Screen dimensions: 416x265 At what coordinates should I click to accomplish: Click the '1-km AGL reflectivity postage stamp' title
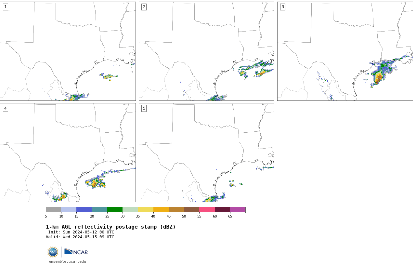(x=110, y=227)
